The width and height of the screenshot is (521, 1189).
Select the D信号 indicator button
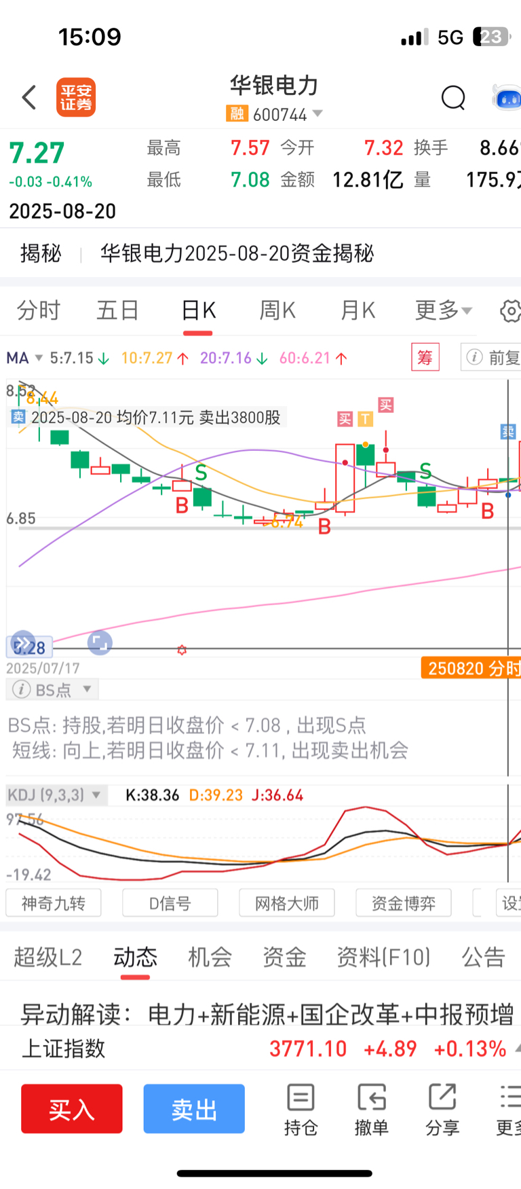click(170, 903)
